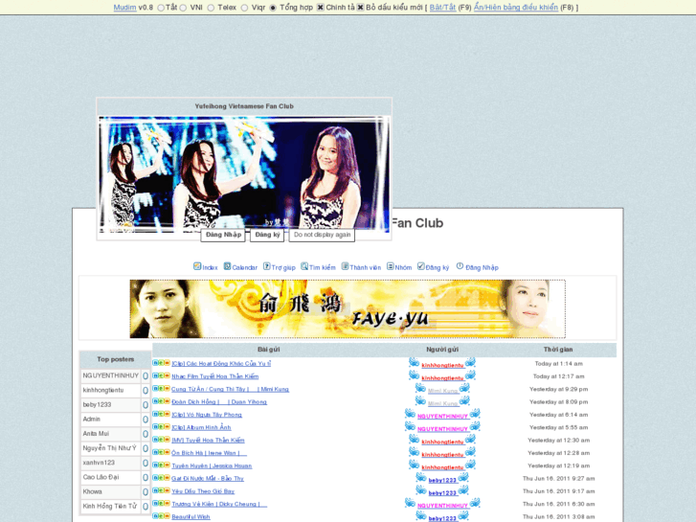Select the Viqr input mode radio
This screenshot has width=696, height=522.
tap(244, 8)
